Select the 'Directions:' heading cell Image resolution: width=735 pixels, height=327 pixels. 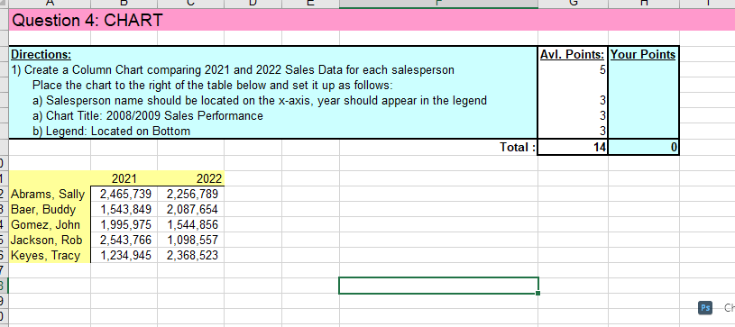pos(273,54)
